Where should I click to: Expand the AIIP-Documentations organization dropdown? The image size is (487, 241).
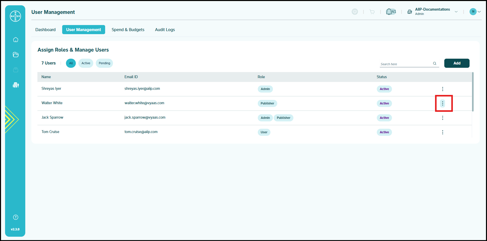click(456, 12)
